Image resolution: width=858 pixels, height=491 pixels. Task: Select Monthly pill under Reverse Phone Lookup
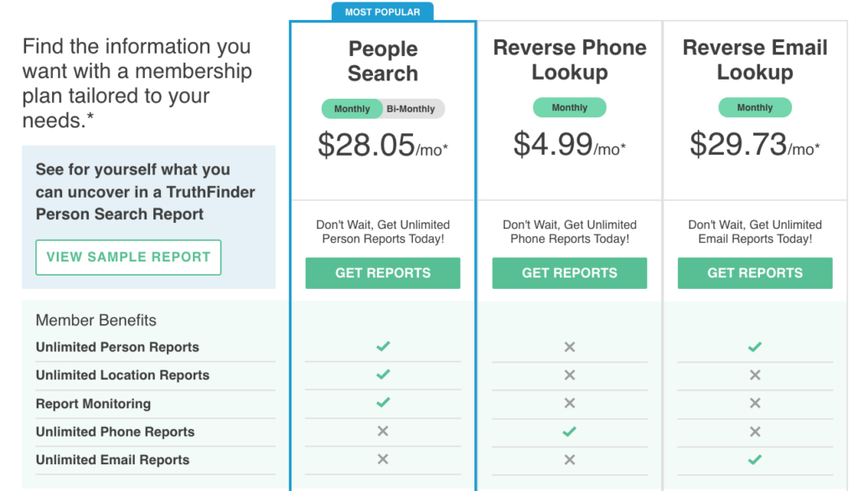point(570,107)
